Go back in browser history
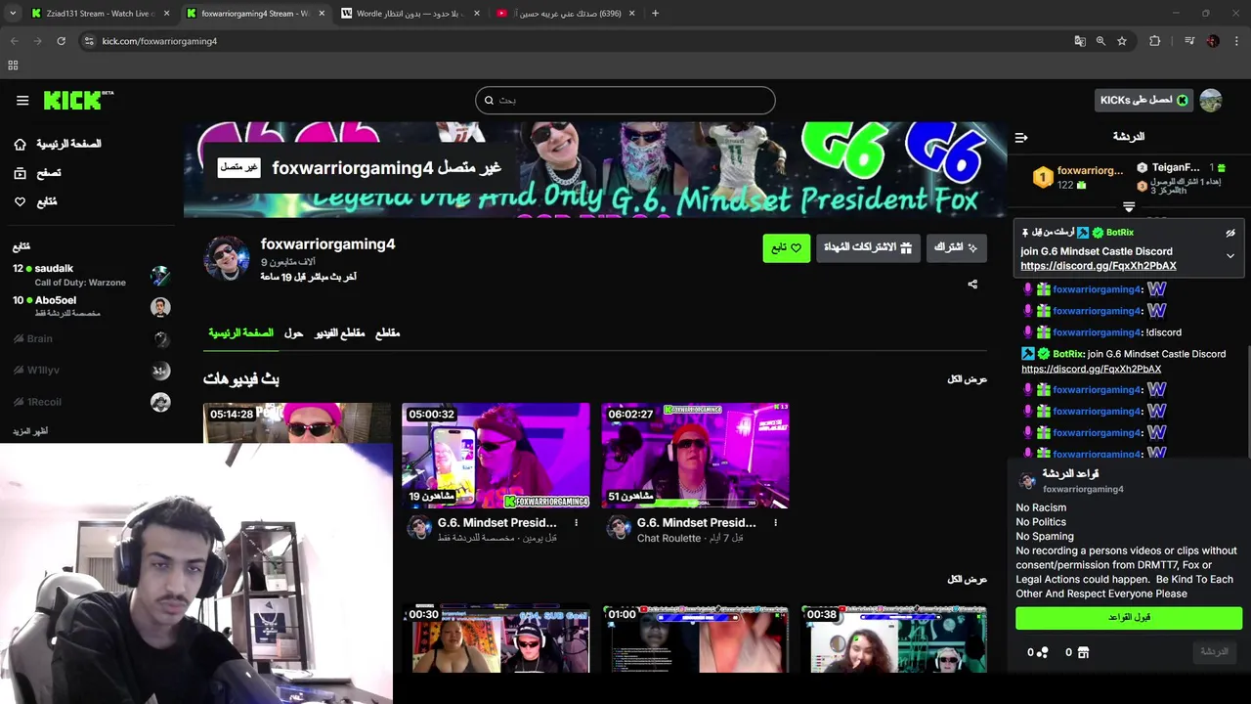This screenshot has height=704, width=1251. point(14,41)
